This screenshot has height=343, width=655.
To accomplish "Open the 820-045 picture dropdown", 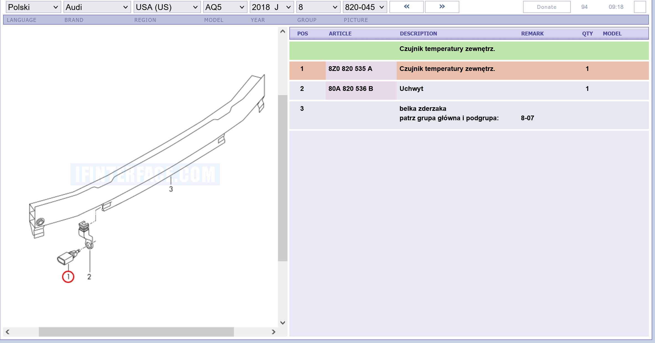I will (x=365, y=7).
